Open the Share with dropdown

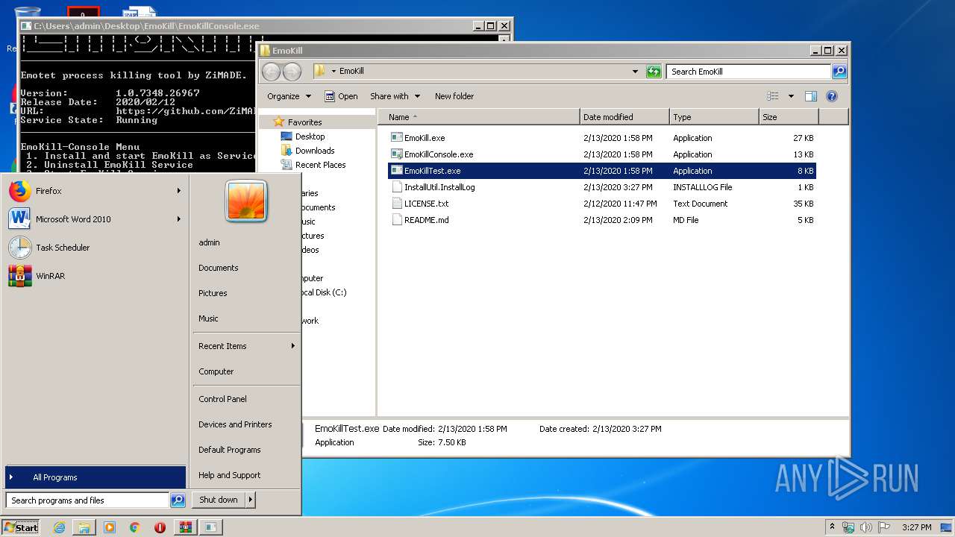click(395, 96)
